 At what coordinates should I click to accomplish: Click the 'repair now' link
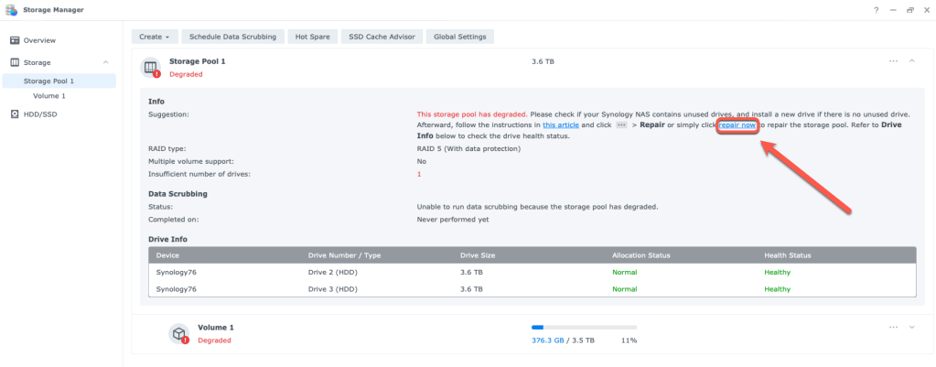[737, 124]
